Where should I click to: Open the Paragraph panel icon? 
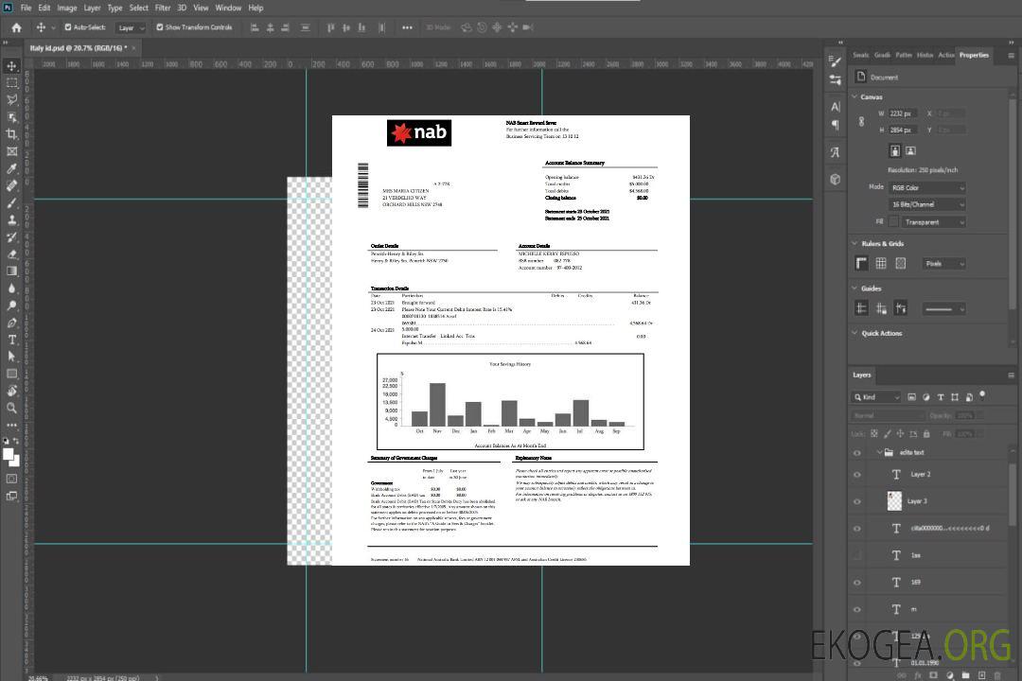pyautogui.click(x=836, y=125)
